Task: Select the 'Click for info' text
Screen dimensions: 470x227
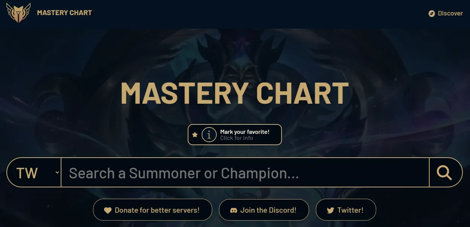Action: (x=237, y=138)
